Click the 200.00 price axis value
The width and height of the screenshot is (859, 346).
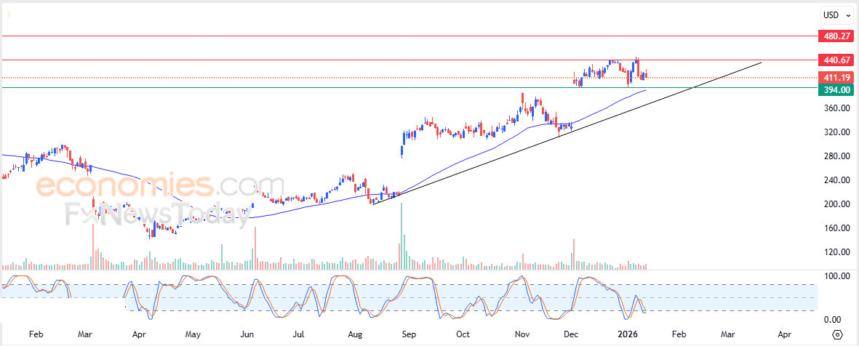pyautogui.click(x=838, y=204)
